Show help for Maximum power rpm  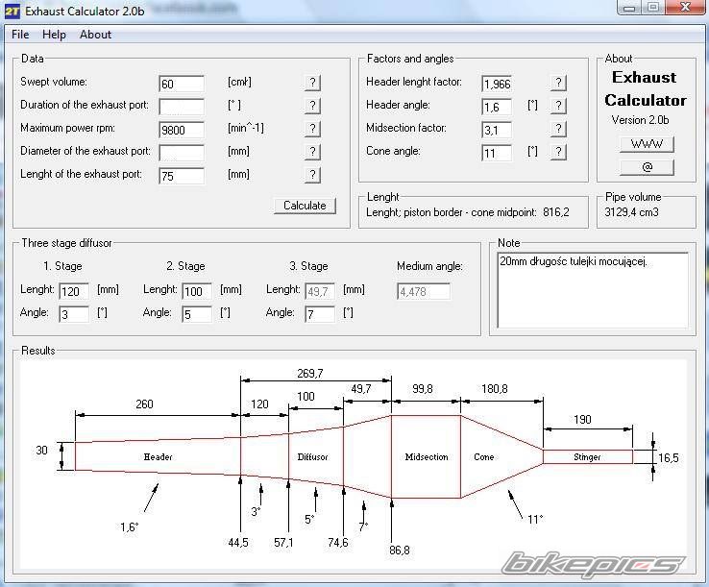tap(312, 129)
